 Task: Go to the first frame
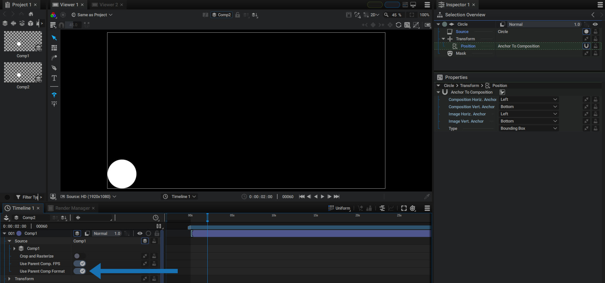point(302,197)
